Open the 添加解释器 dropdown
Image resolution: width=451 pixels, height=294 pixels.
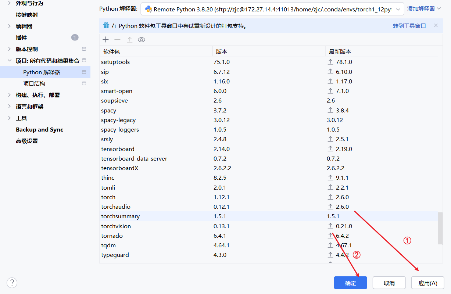point(424,8)
